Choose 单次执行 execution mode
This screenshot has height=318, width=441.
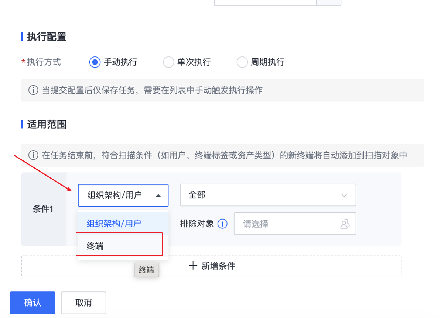pos(168,62)
